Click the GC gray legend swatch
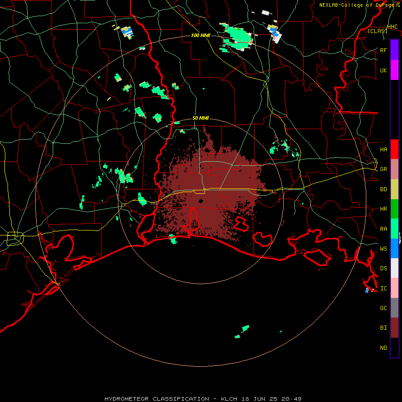402x402 pixels. (x=394, y=308)
